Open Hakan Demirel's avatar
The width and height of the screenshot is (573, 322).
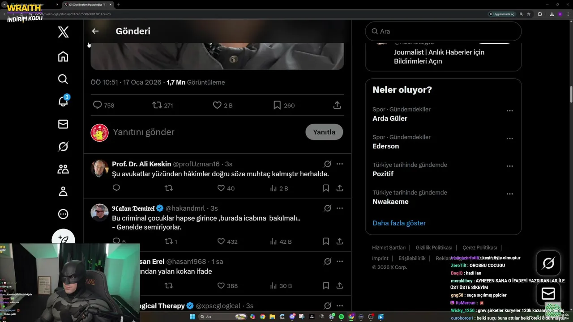point(99,212)
